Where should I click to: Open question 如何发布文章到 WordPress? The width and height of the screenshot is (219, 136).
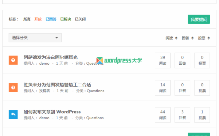coord(52,112)
